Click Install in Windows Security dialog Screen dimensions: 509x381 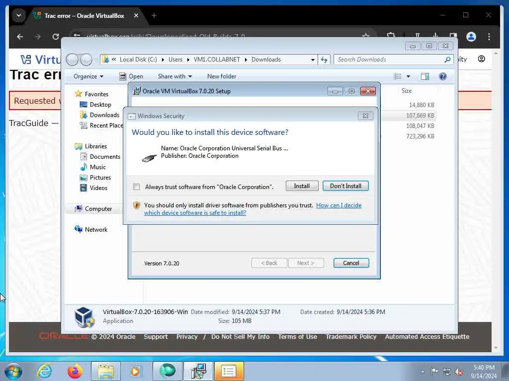302,186
